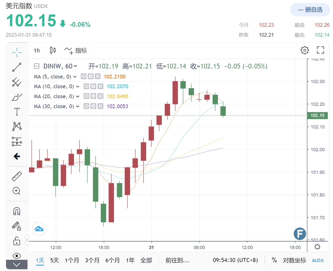Screen dimensions: 333x271
Task: Click the 删自选 remove from watchlist button
Action: [x=310, y=10]
